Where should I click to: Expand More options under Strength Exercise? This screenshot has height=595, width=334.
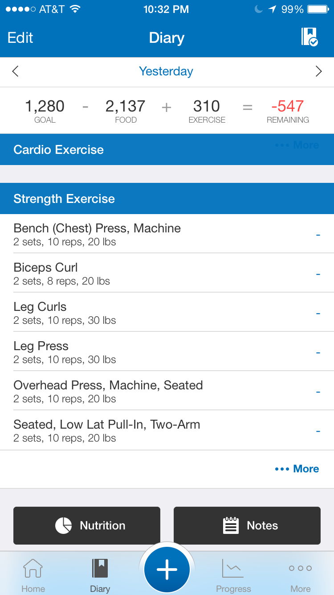coord(297,469)
